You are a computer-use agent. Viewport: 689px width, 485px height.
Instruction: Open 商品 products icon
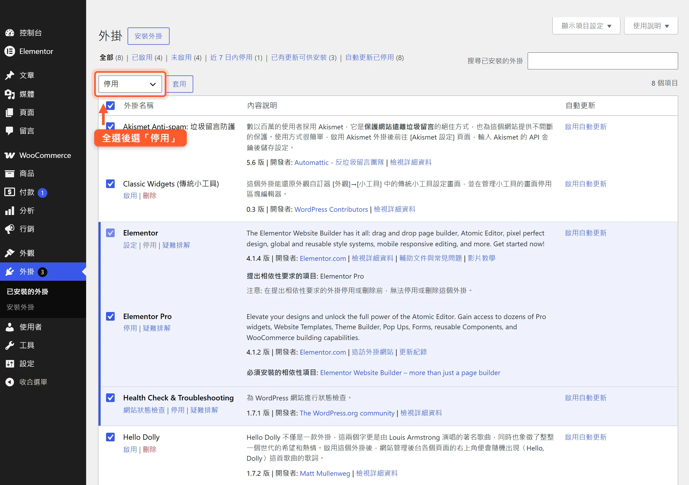(x=10, y=173)
